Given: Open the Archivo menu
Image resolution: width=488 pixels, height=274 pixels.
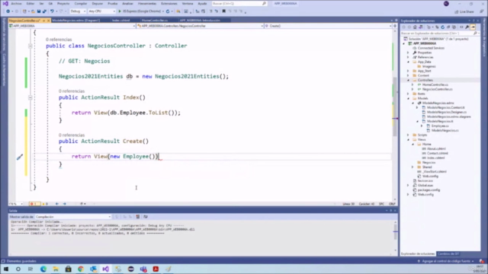Looking at the screenshot, I should click(x=16, y=3).
